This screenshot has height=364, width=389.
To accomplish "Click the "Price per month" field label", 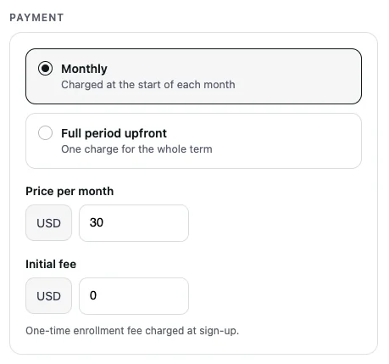I will (x=69, y=192).
